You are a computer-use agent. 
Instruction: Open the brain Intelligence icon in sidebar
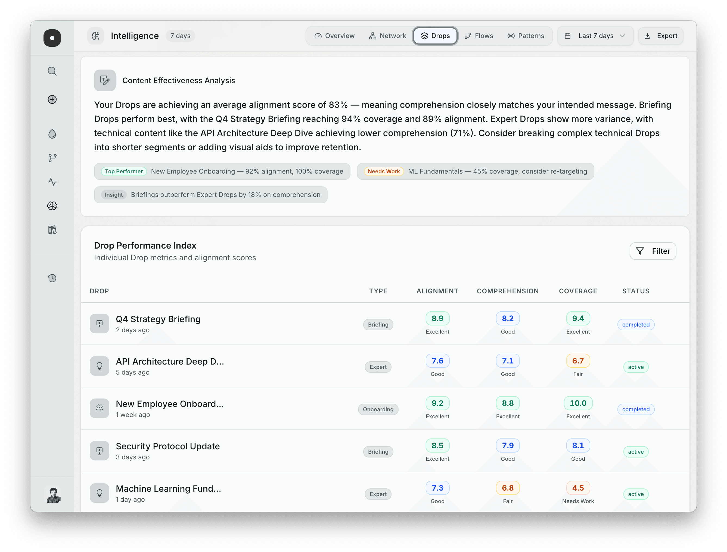tap(52, 206)
